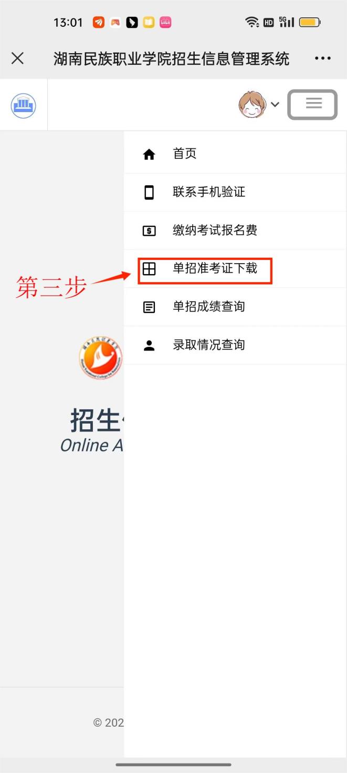Click the grid icon for admission ticket

tap(149, 269)
